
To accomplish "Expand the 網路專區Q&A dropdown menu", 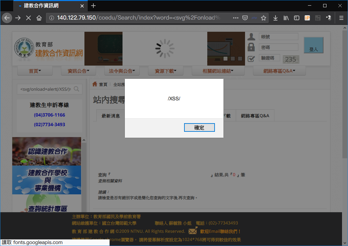I will pos(279,71).
